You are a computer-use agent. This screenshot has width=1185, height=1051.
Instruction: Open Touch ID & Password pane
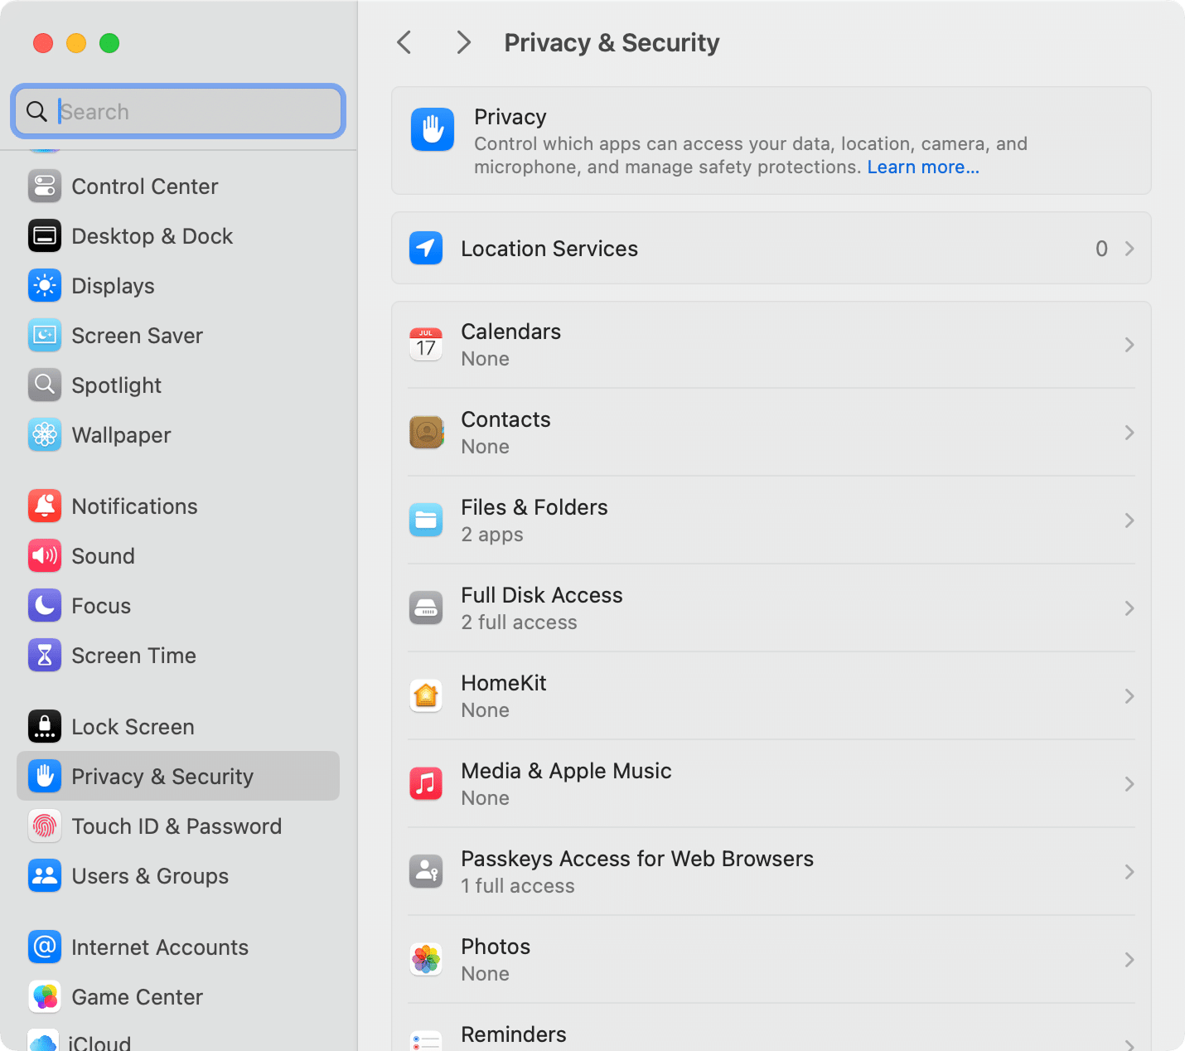point(178,826)
